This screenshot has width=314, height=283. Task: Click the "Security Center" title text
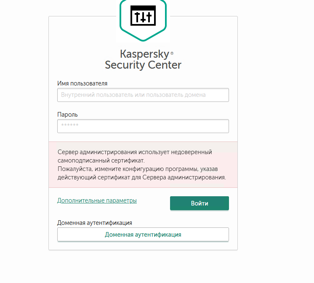pyautogui.click(x=143, y=65)
